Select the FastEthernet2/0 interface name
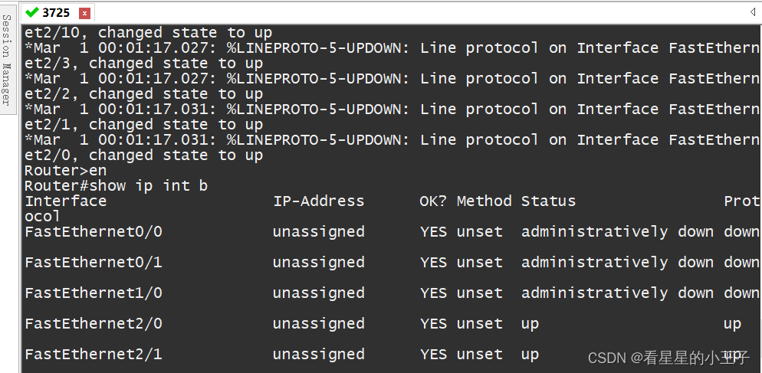This screenshot has width=762, height=373. pyautogui.click(x=94, y=323)
